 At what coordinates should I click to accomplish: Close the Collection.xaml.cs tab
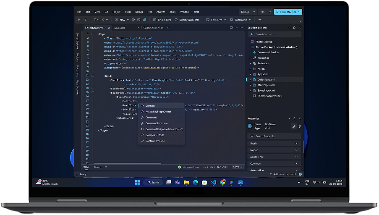pos(167,28)
